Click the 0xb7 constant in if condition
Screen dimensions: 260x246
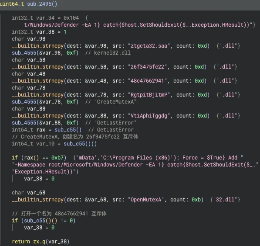click(x=57, y=157)
